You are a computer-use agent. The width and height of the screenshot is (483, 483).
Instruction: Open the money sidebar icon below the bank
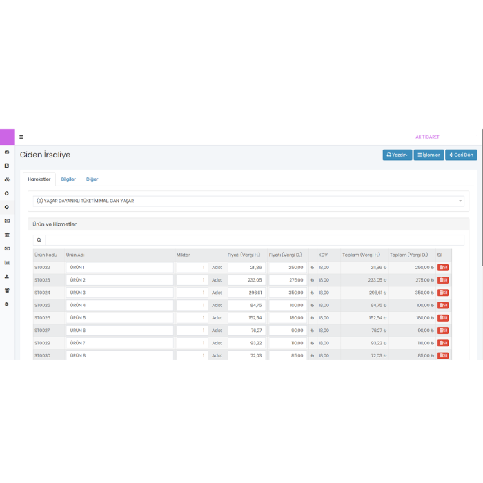tap(7, 248)
